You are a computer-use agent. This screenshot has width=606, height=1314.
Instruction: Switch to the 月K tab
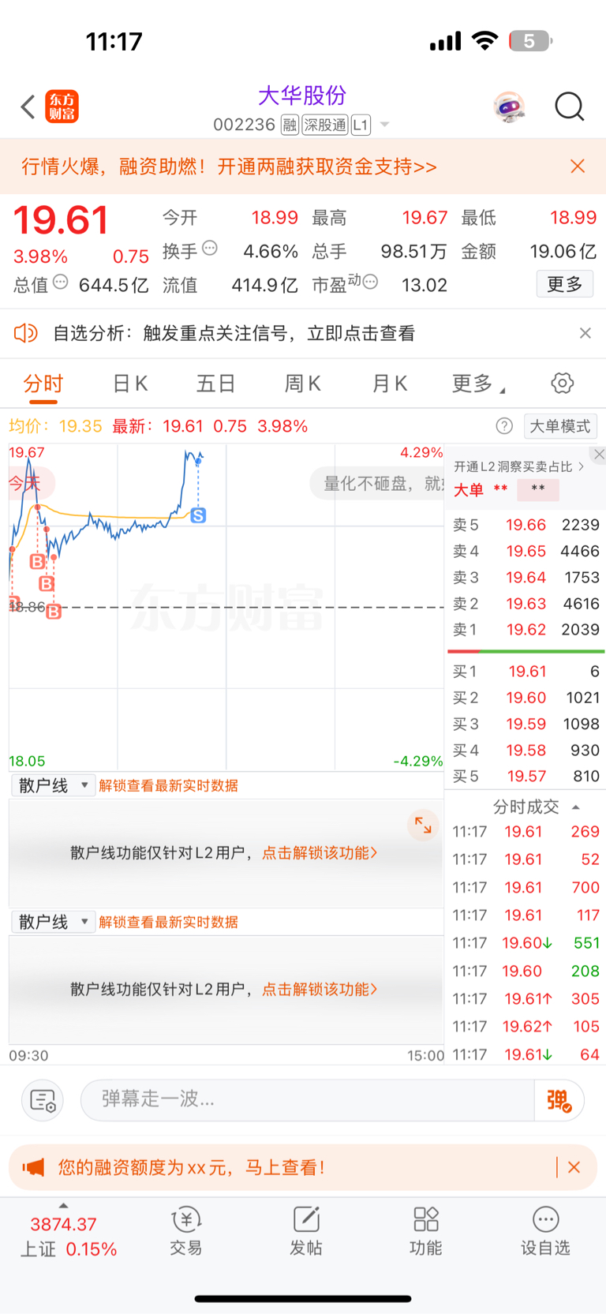[x=390, y=384]
